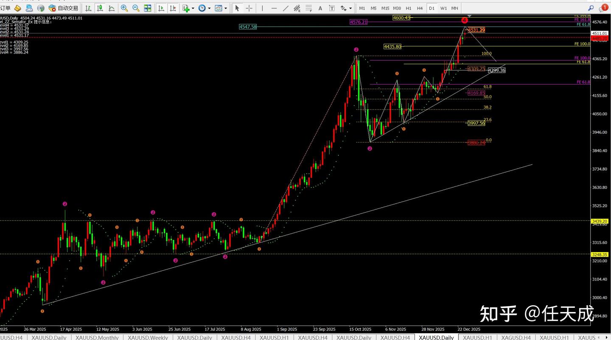Tile chart windows icon
Image resolution: width=611 pixels, height=340 pixels.
click(x=147, y=8)
